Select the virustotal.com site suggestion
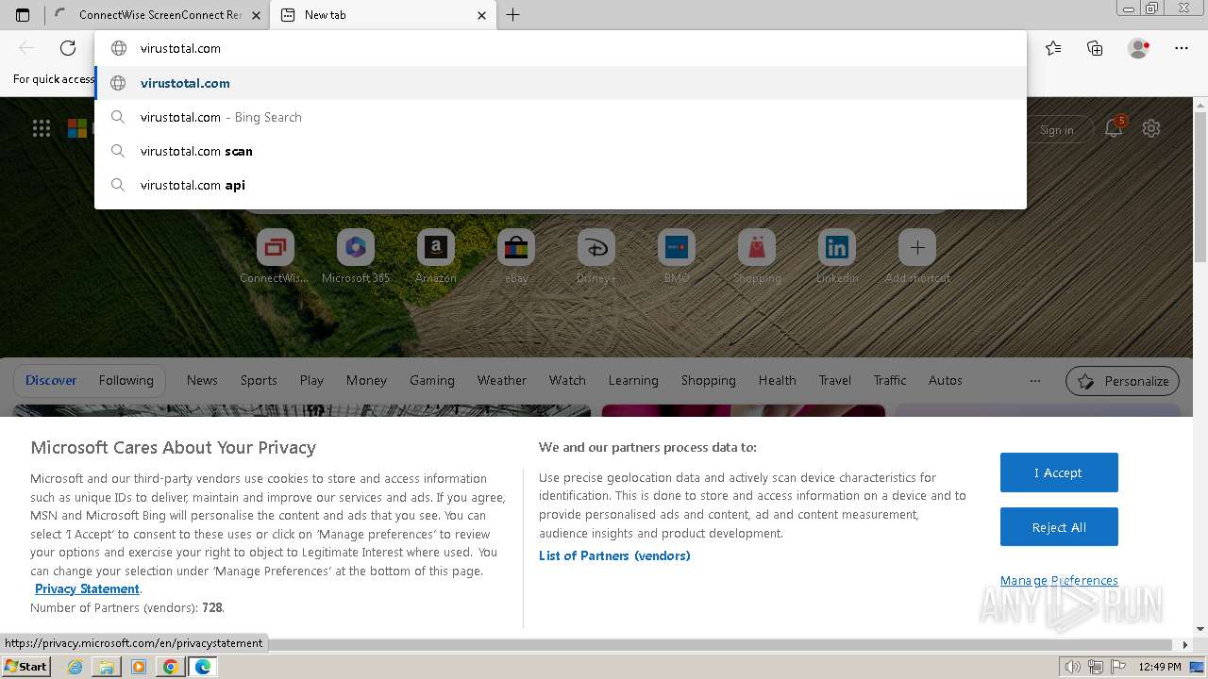 pyautogui.click(x=561, y=83)
